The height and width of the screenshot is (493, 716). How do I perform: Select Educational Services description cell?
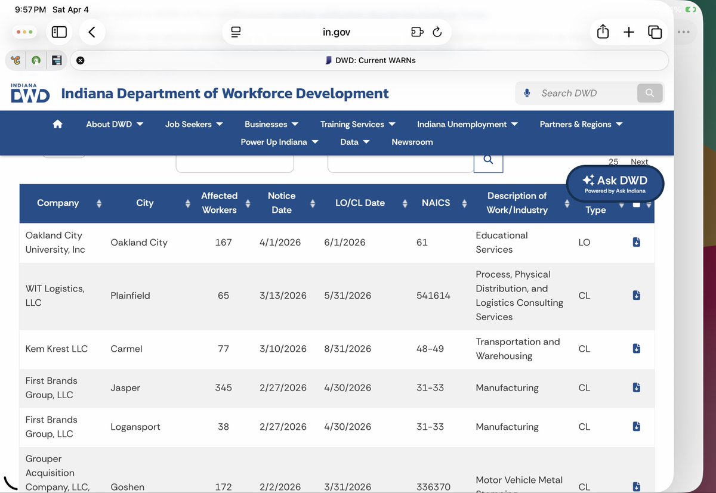point(502,243)
